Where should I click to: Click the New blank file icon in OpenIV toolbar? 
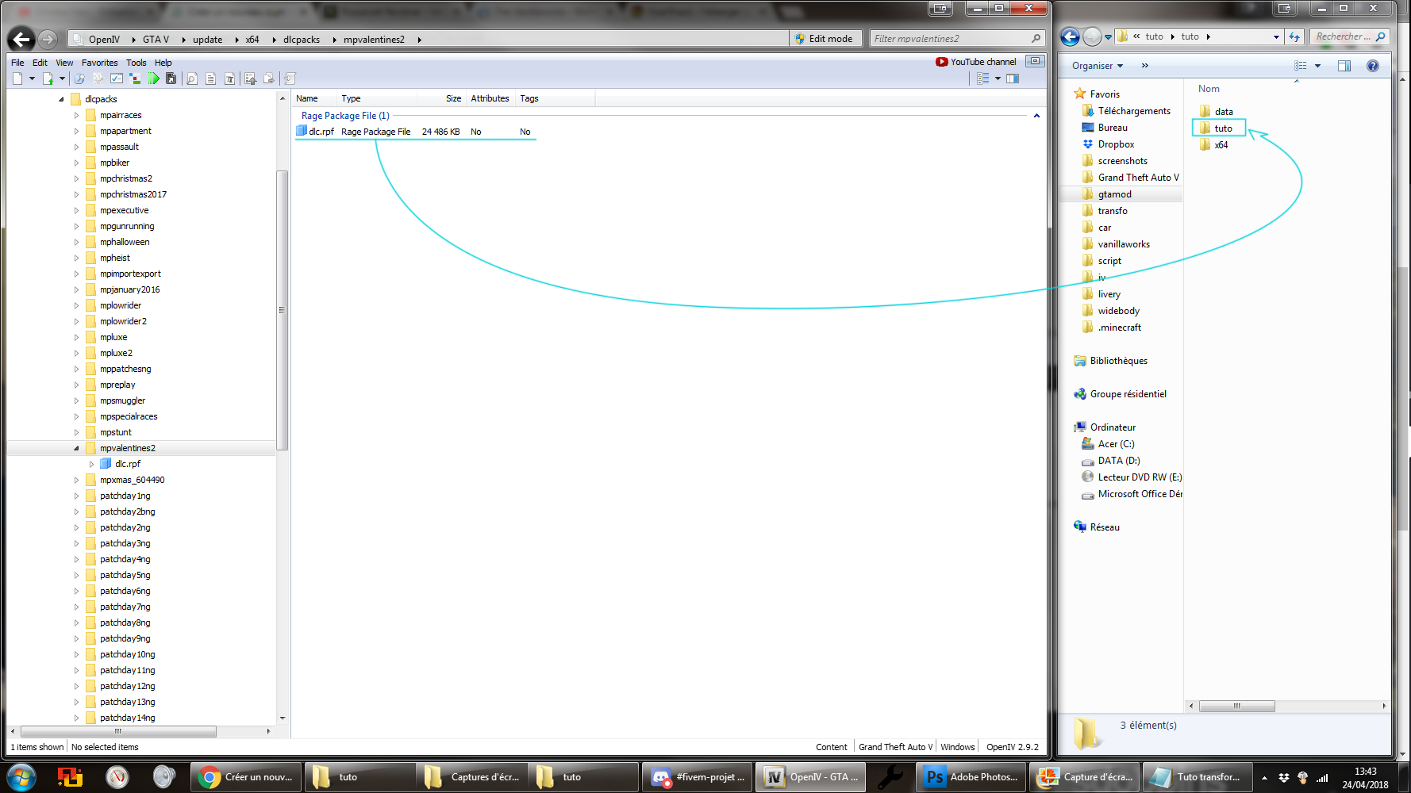17,79
